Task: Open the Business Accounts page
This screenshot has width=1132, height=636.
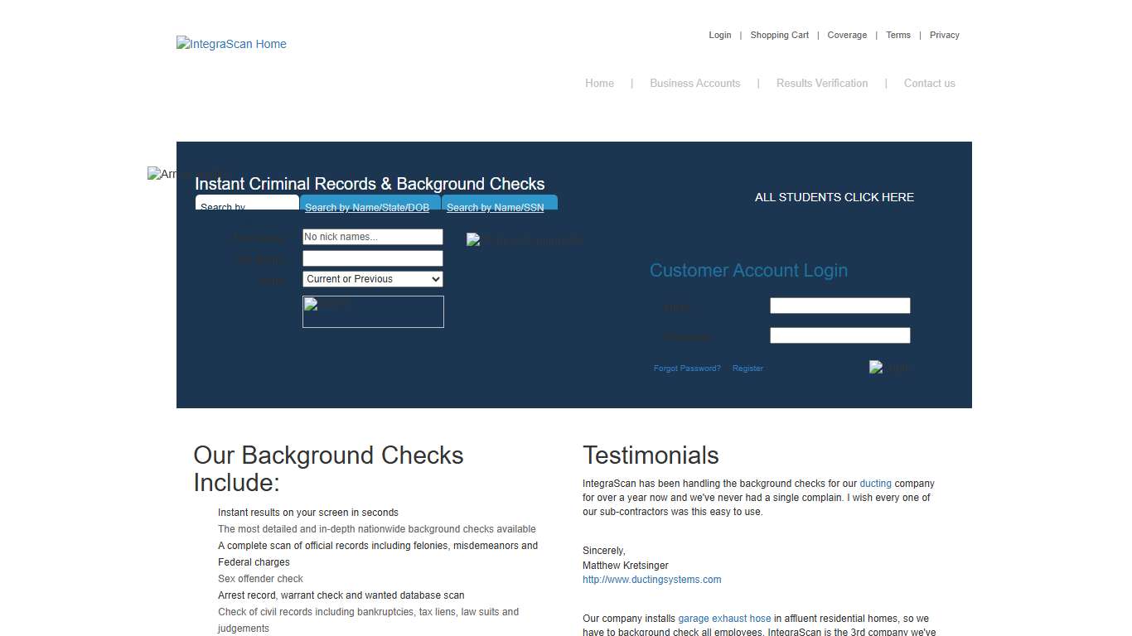Action: pos(695,83)
